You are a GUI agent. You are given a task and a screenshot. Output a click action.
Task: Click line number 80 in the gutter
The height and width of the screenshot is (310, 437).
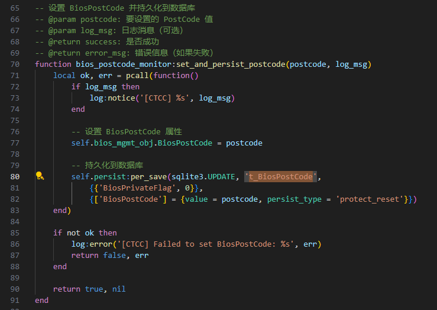pos(14,176)
